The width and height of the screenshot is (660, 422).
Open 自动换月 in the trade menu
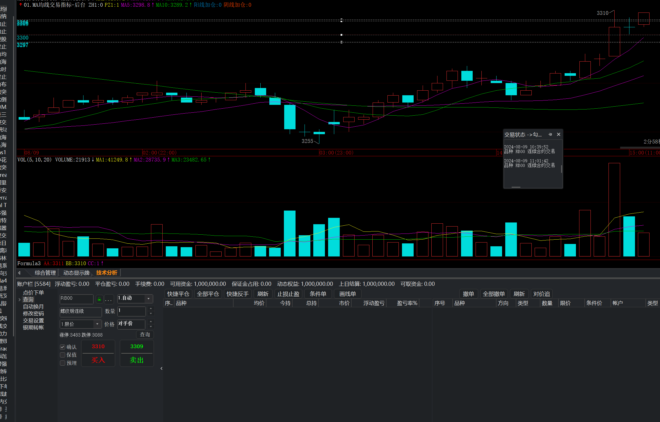(33, 307)
